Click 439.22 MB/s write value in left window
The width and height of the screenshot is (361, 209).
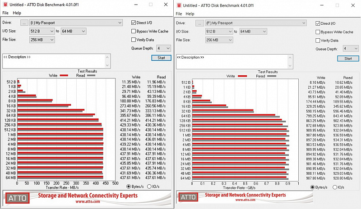click(130, 144)
